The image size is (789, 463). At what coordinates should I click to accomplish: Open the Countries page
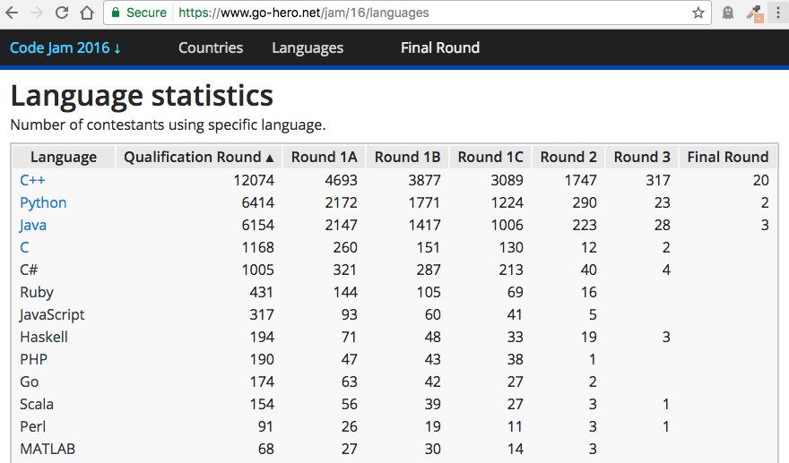pyautogui.click(x=211, y=47)
